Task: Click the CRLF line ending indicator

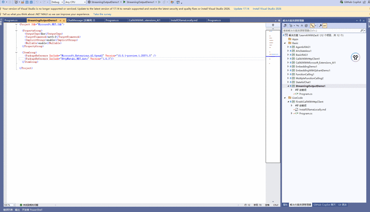Action: pyautogui.click(x=276, y=205)
